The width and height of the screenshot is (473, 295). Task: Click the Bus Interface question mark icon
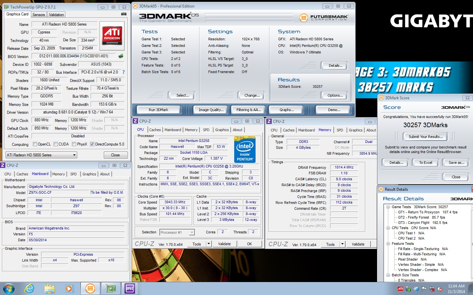(124, 72)
